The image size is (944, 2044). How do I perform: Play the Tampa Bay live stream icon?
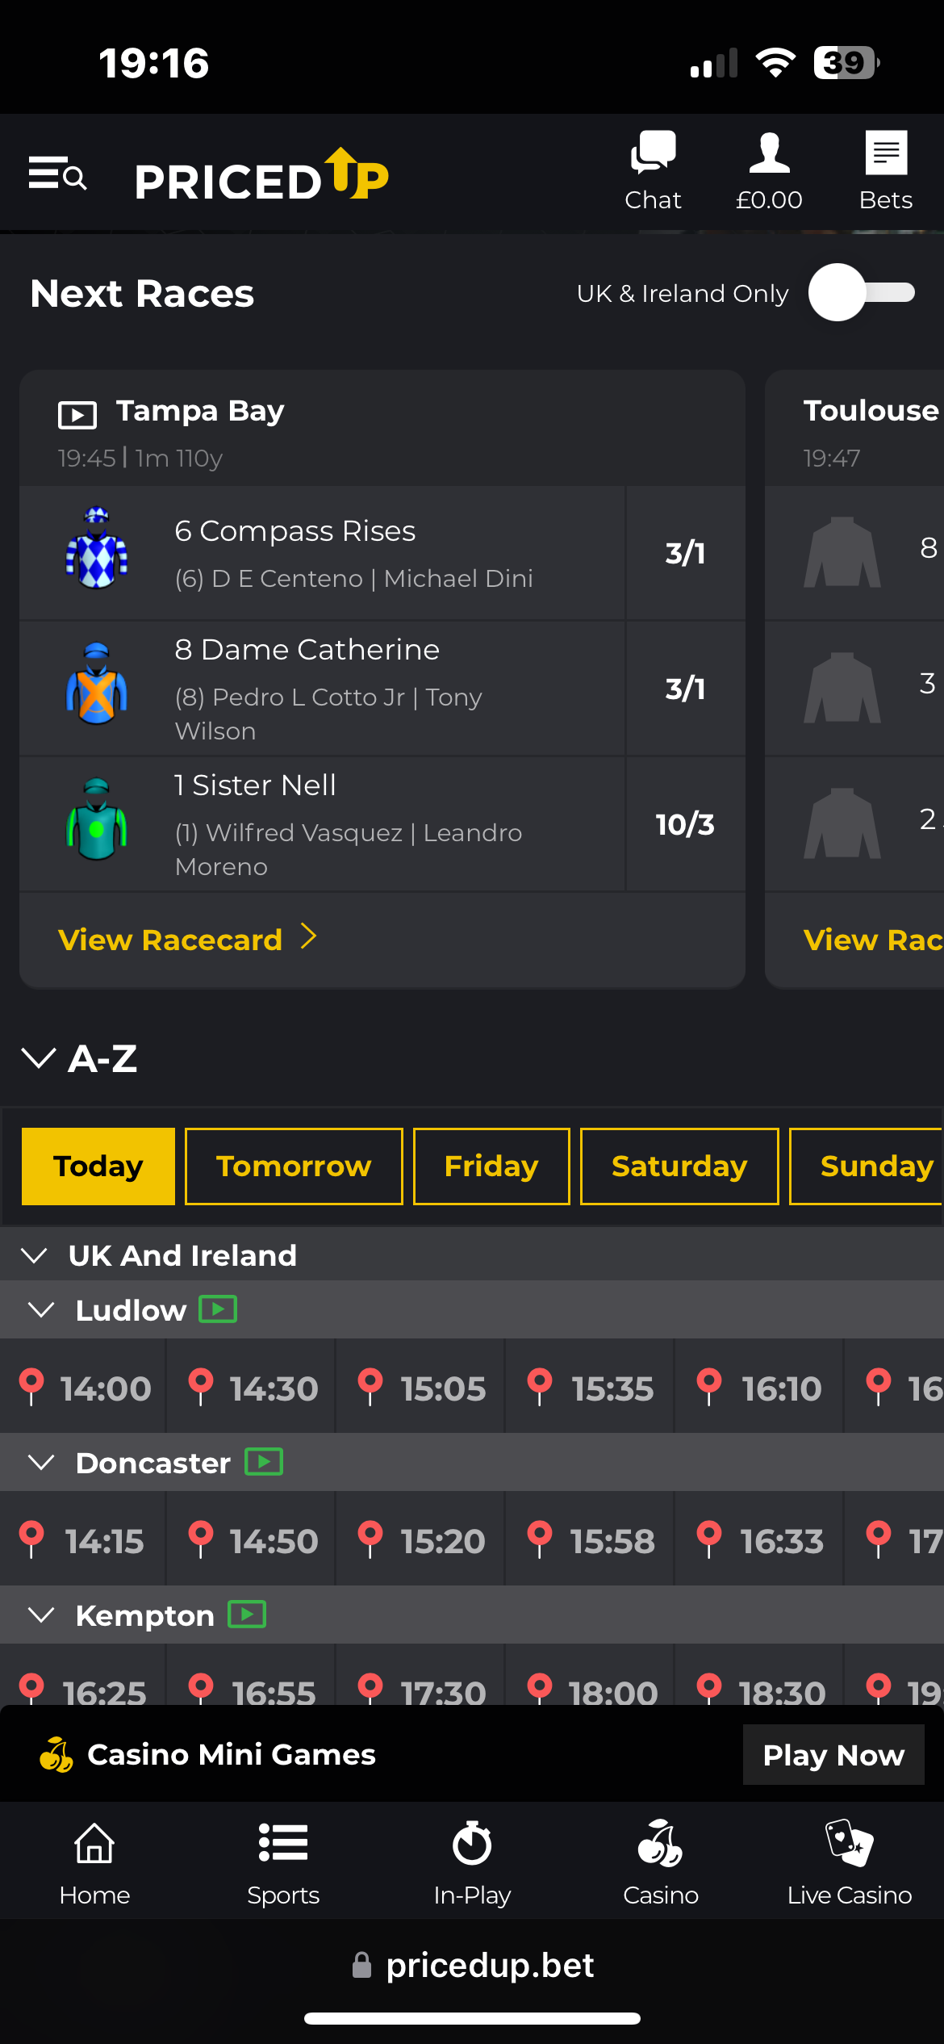[x=77, y=414]
